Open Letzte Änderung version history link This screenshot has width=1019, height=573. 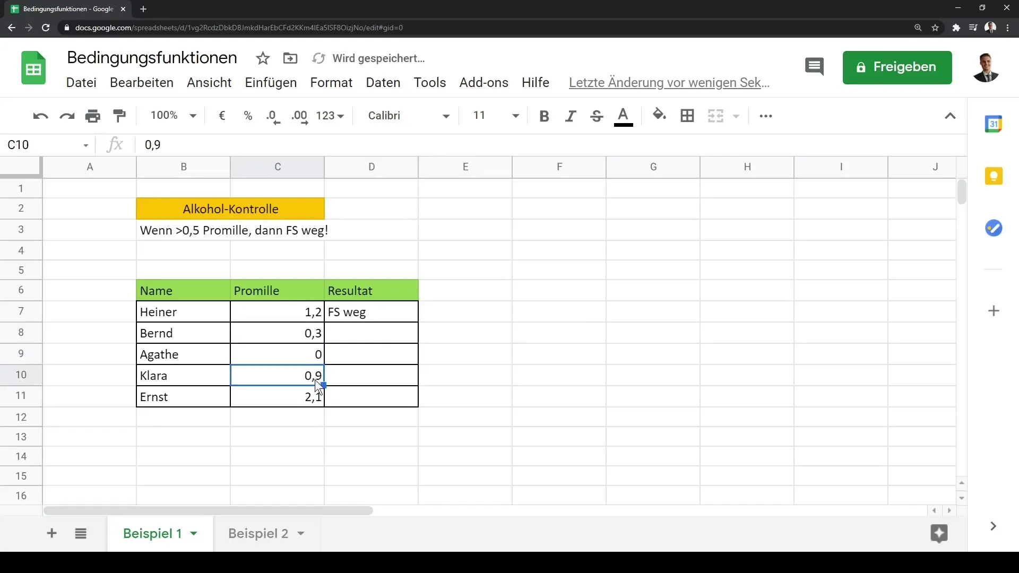669,83
